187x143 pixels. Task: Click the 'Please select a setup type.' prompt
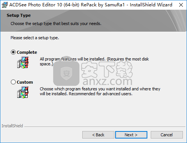click(35, 38)
